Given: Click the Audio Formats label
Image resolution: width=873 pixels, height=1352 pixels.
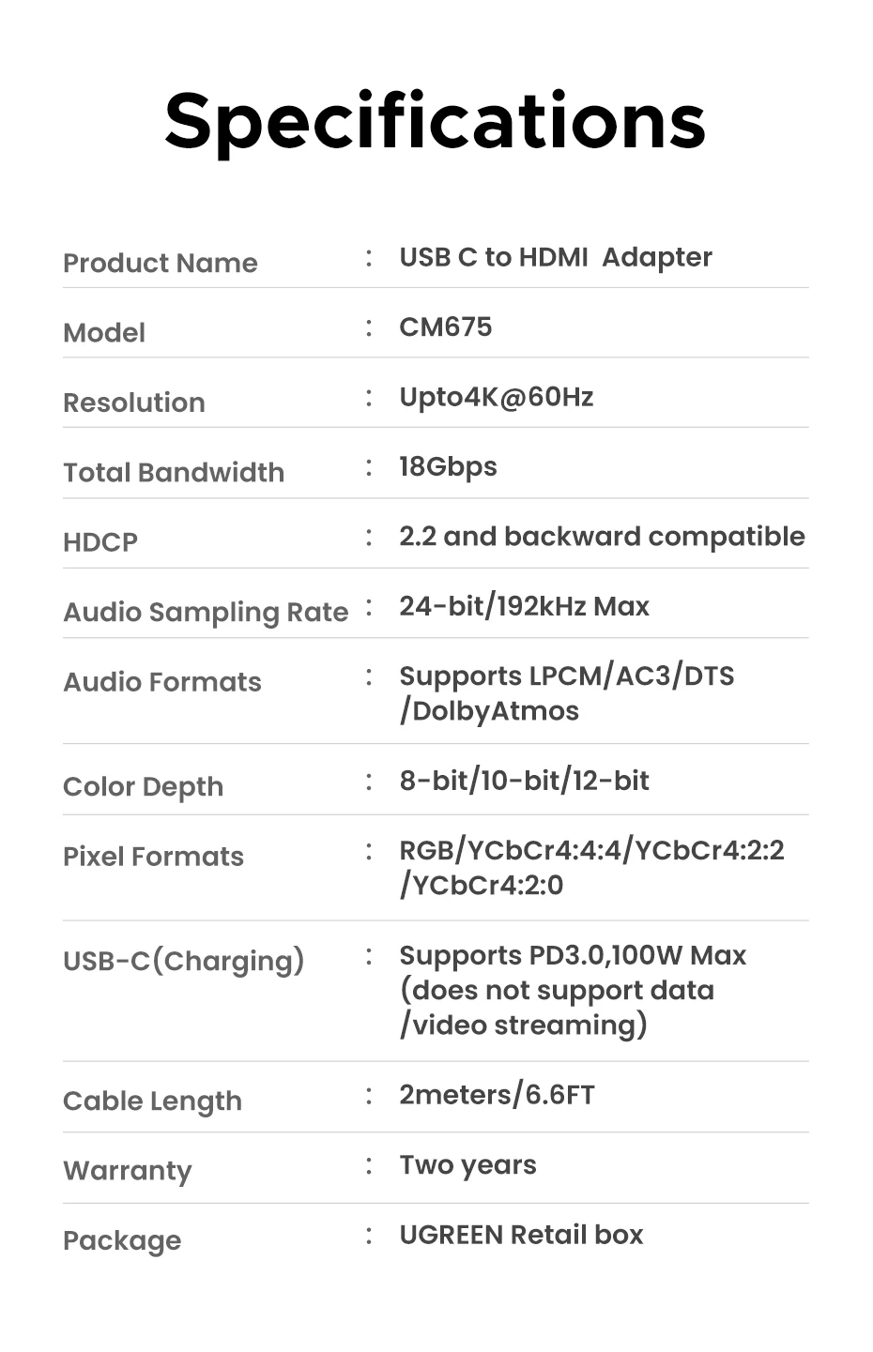Looking at the screenshot, I should pos(162,682).
